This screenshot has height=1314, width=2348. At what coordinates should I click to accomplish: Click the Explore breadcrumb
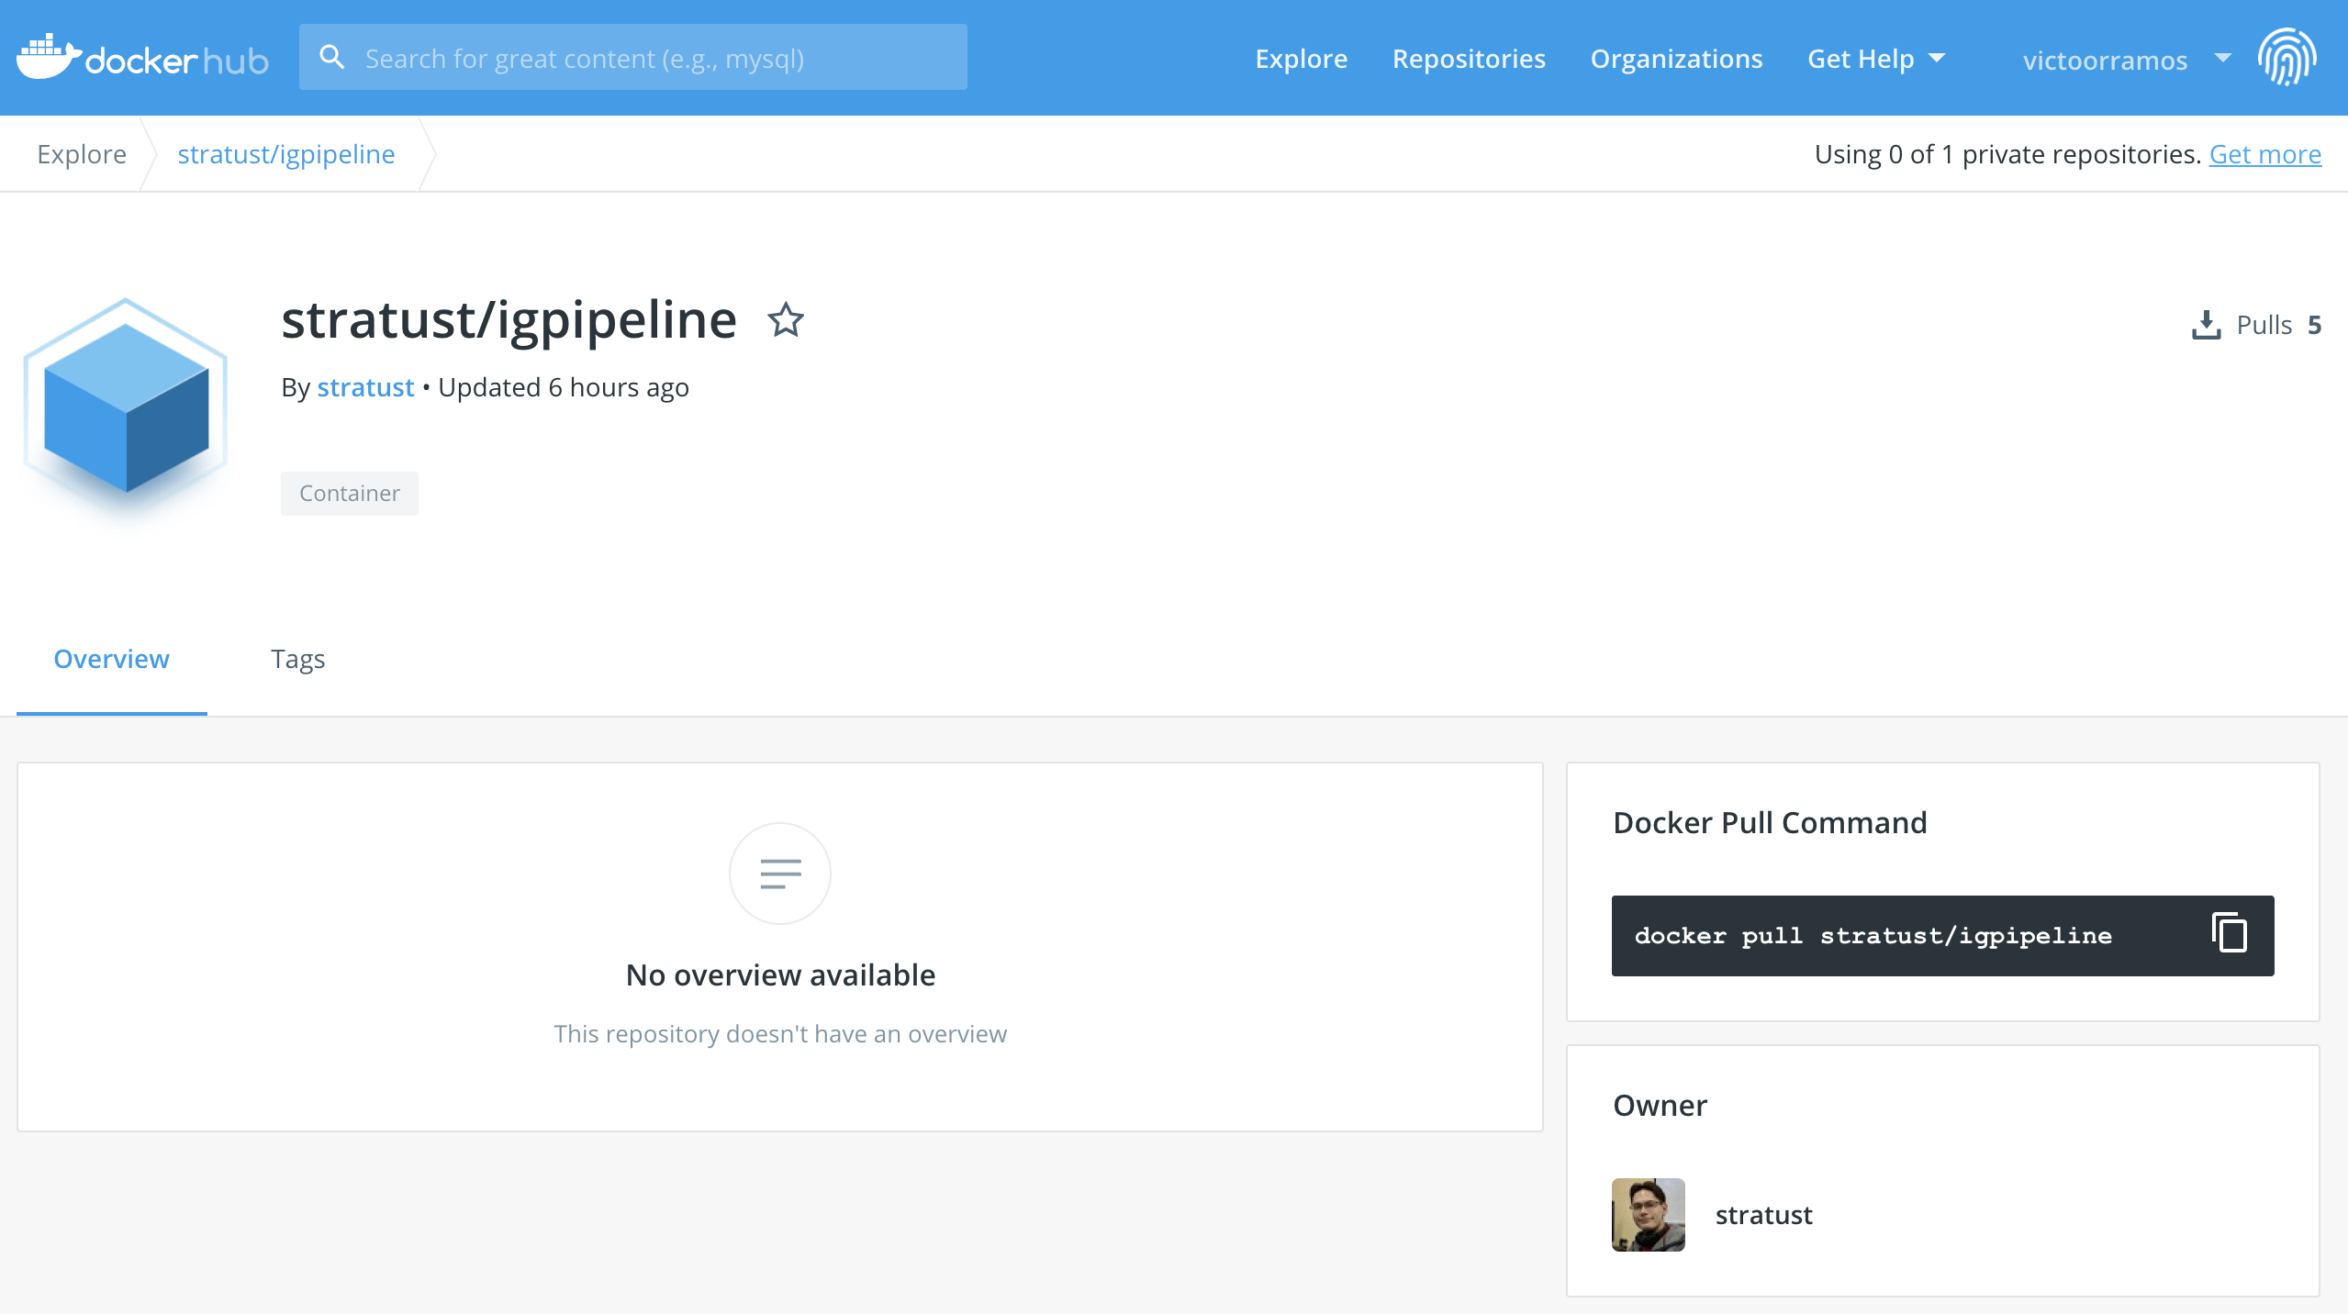click(82, 154)
